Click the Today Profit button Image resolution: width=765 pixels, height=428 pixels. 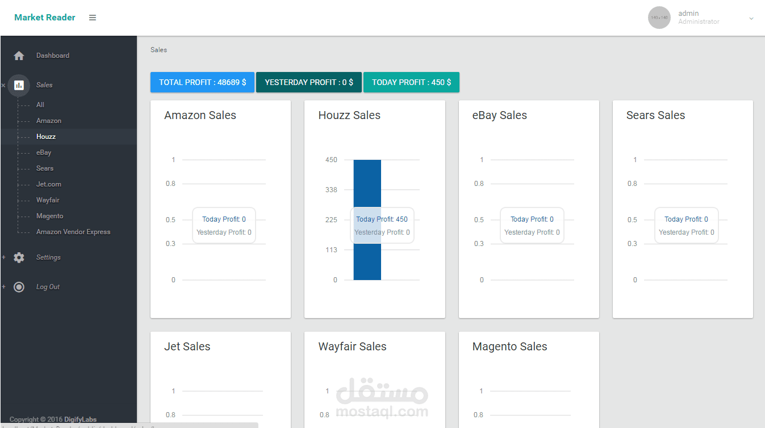(x=411, y=82)
